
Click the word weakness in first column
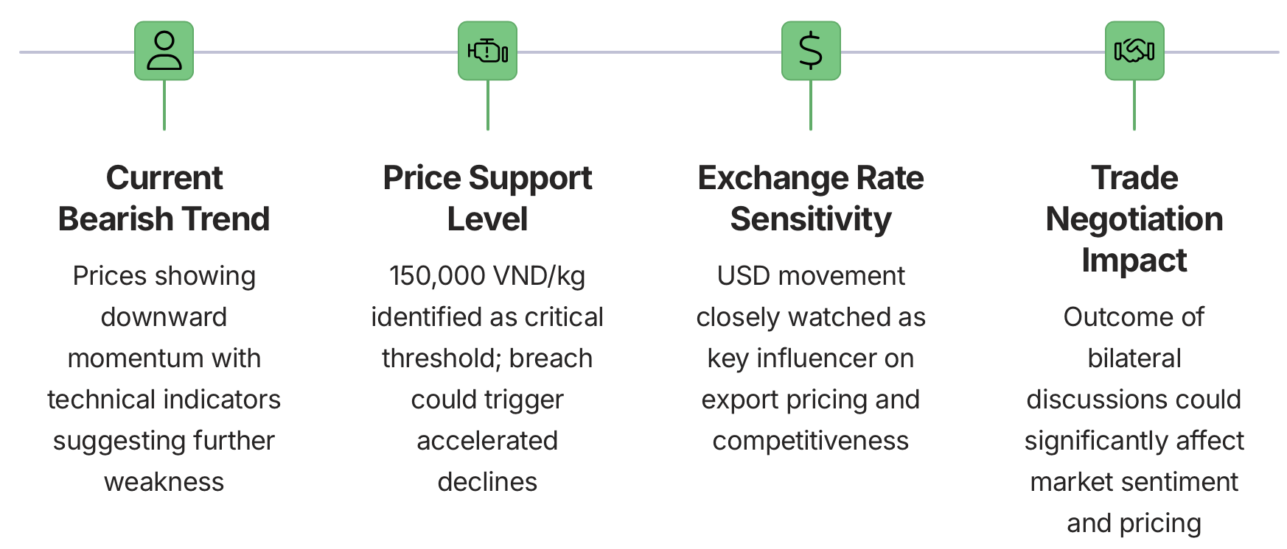click(x=164, y=482)
